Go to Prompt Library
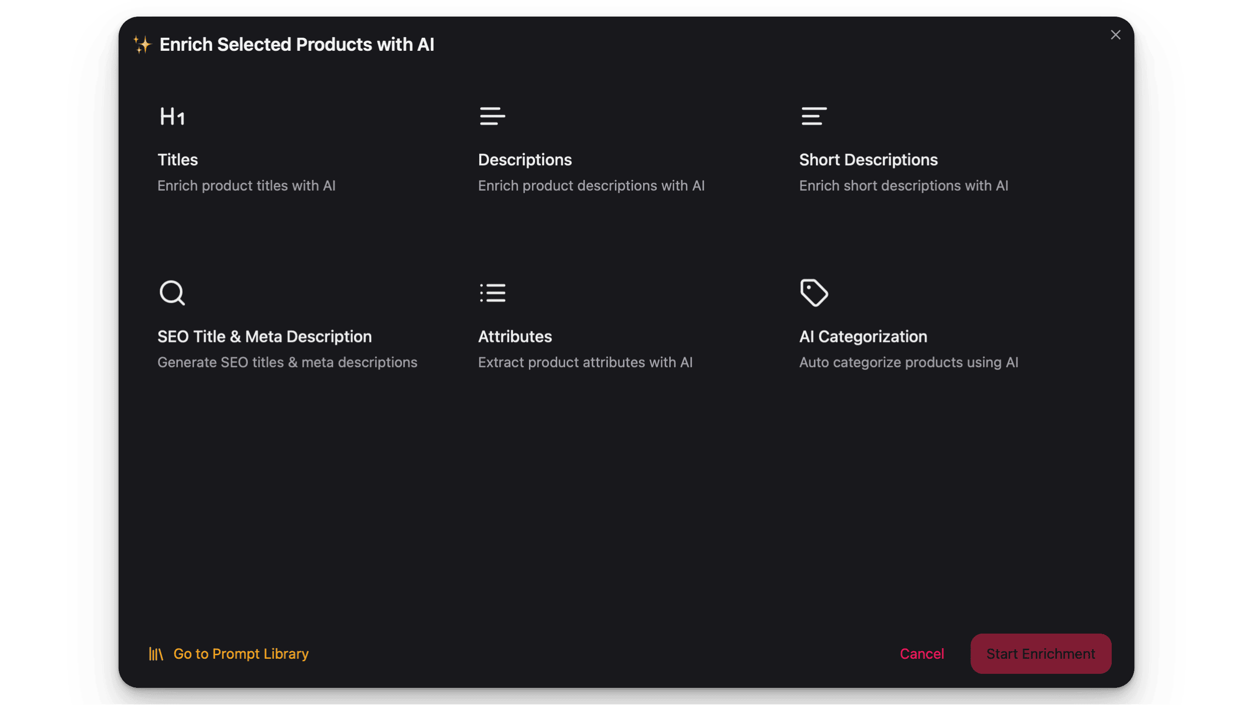 (241, 654)
